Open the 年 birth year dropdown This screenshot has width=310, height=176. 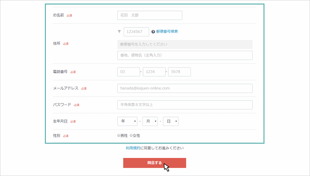point(127,121)
